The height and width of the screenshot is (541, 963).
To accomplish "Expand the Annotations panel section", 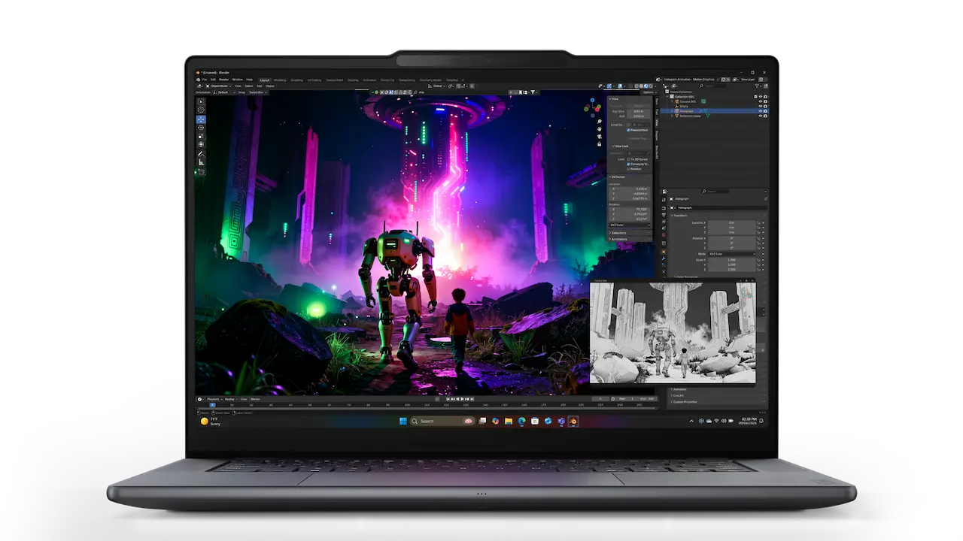I will tap(619, 239).
